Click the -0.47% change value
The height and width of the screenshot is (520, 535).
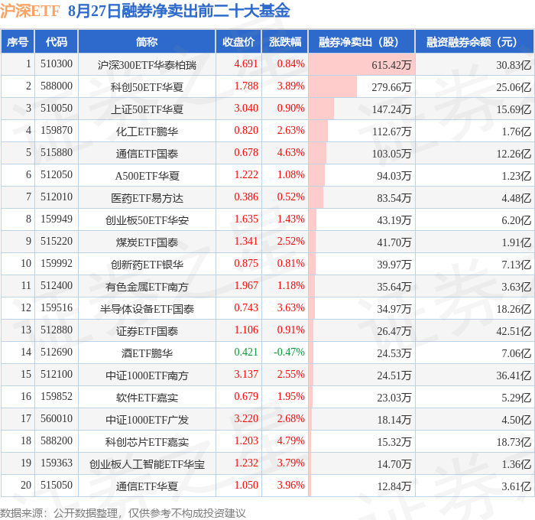tap(290, 352)
